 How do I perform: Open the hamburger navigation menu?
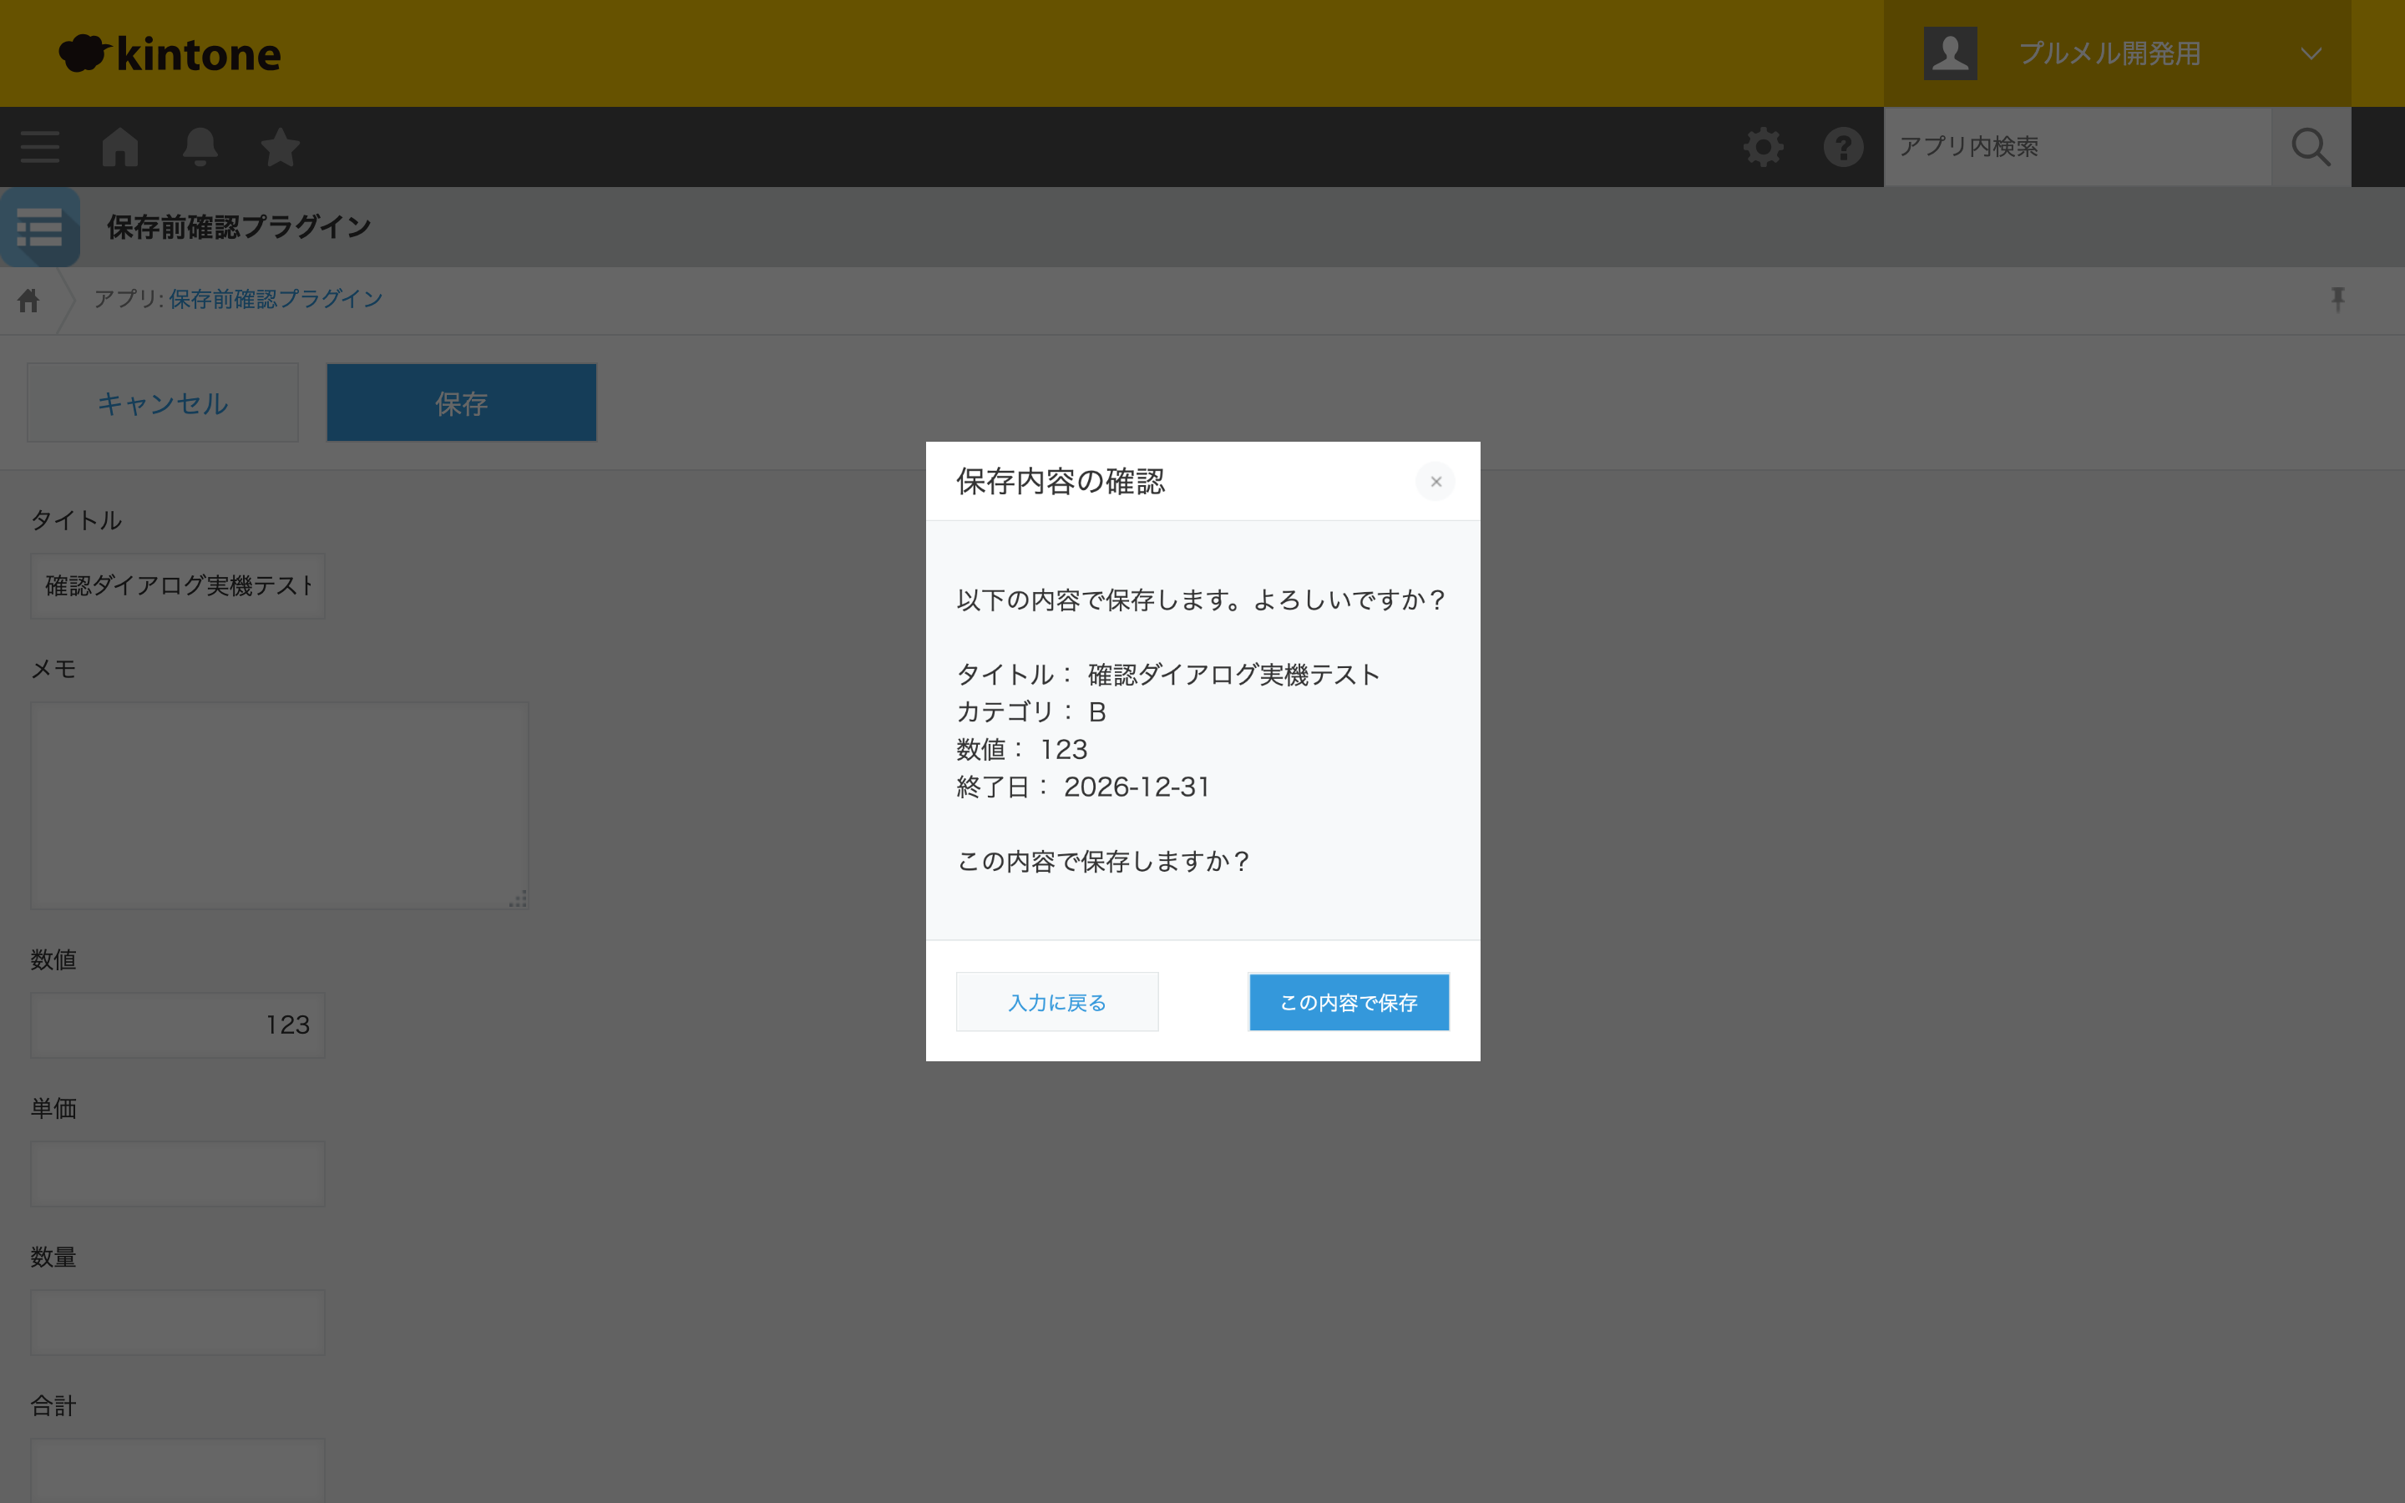click(40, 147)
